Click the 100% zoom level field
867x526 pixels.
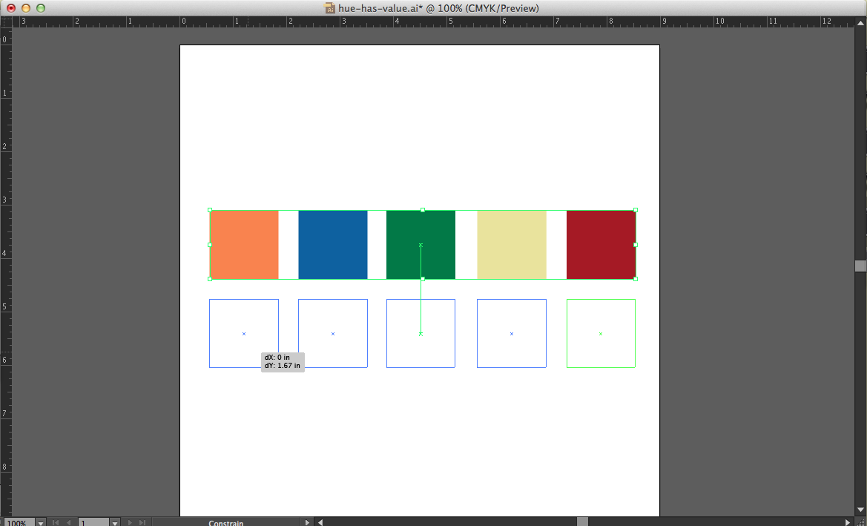click(18, 522)
